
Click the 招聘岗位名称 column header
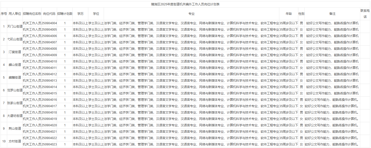click(32, 14)
